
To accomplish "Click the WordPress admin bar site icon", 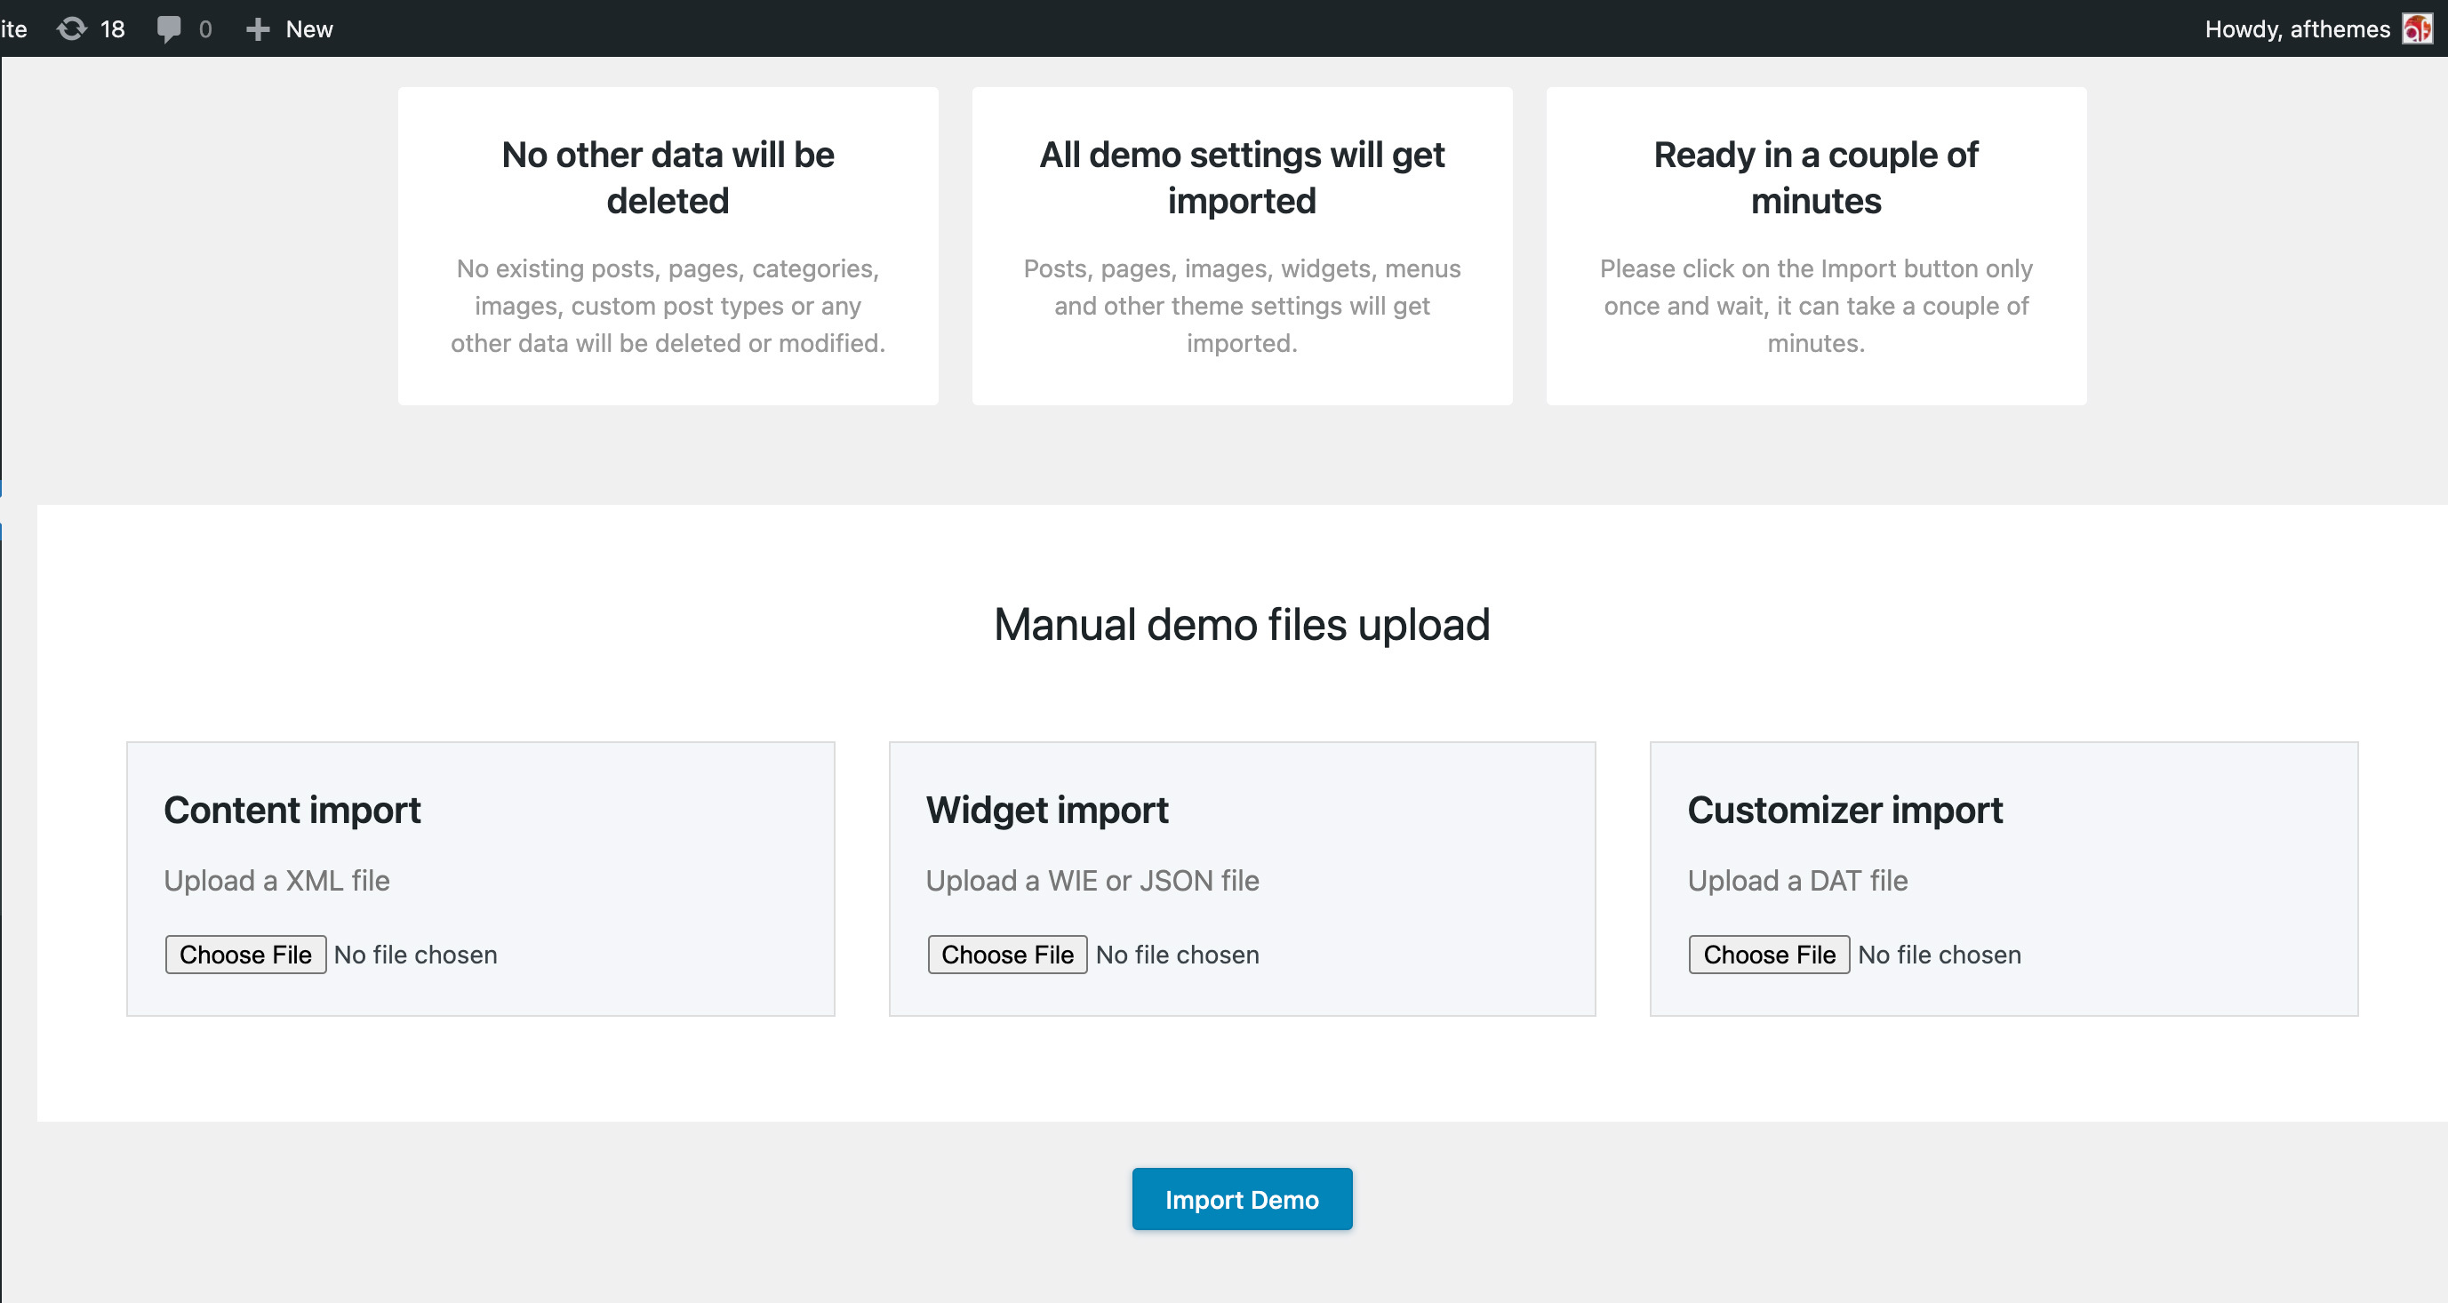I will (x=14, y=28).
